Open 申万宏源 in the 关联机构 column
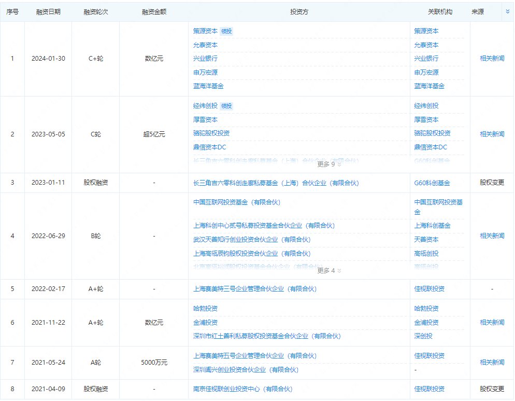 pos(426,73)
